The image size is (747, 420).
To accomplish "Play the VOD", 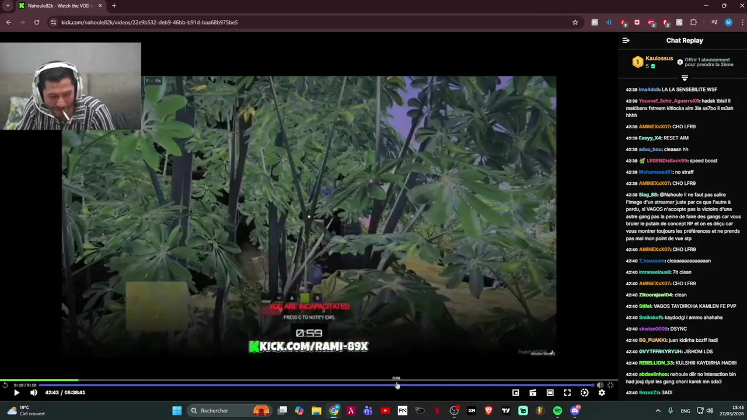I will pyautogui.click(x=16, y=393).
